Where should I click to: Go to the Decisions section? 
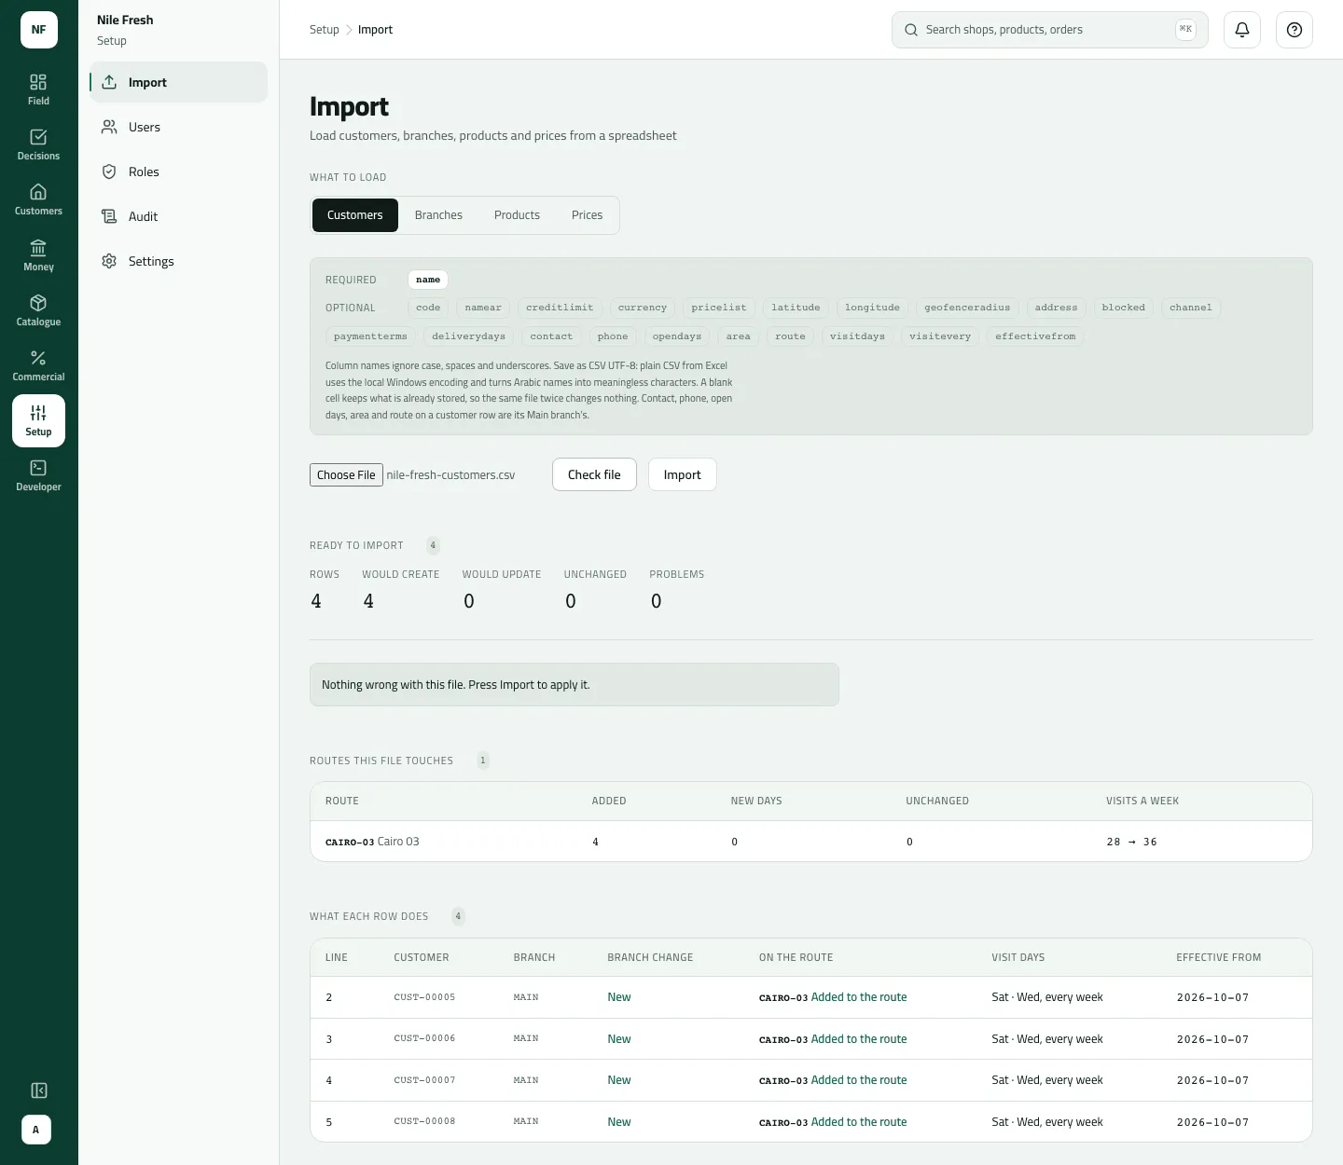pos(38,144)
